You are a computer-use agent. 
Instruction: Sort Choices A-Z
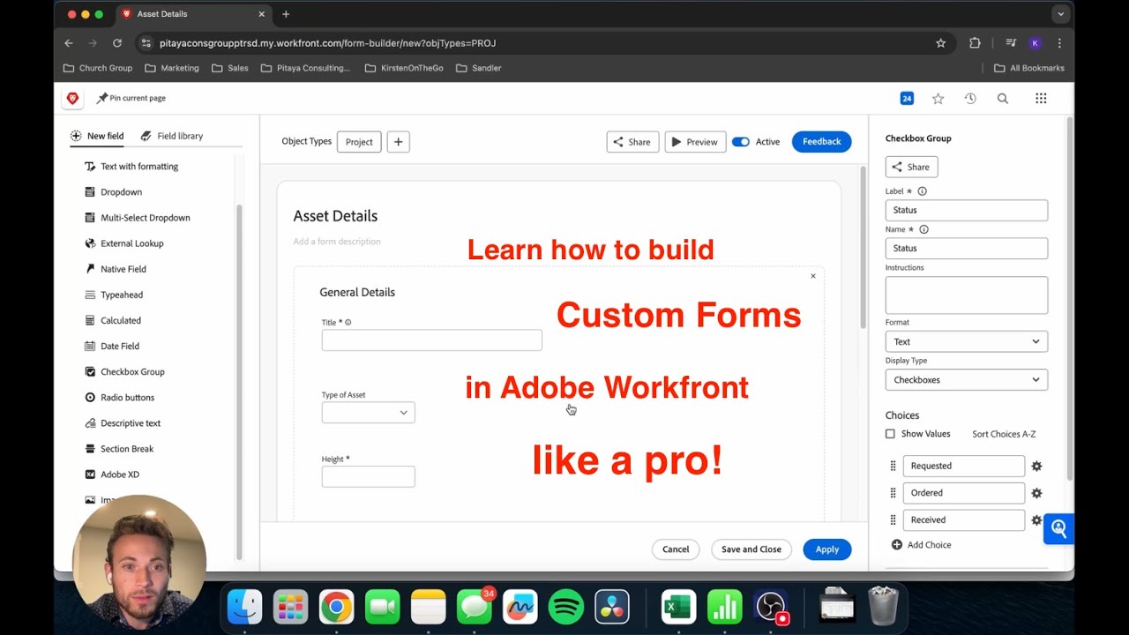[x=1004, y=434]
